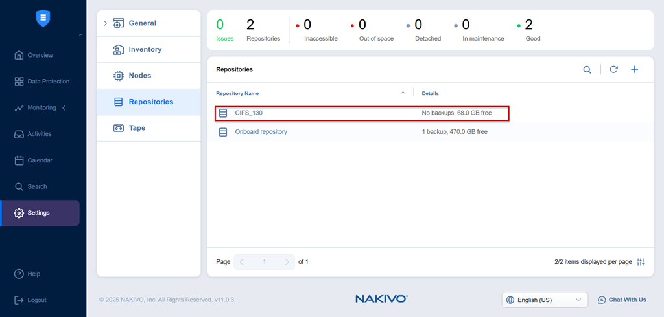664x317 pixels.
Task: Click the NAKIVO footer logo
Action: (381, 300)
